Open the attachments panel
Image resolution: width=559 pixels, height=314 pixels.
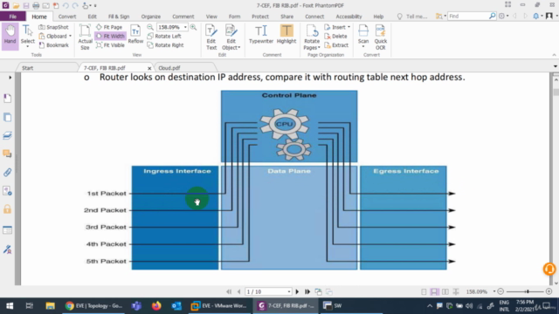point(7,173)
